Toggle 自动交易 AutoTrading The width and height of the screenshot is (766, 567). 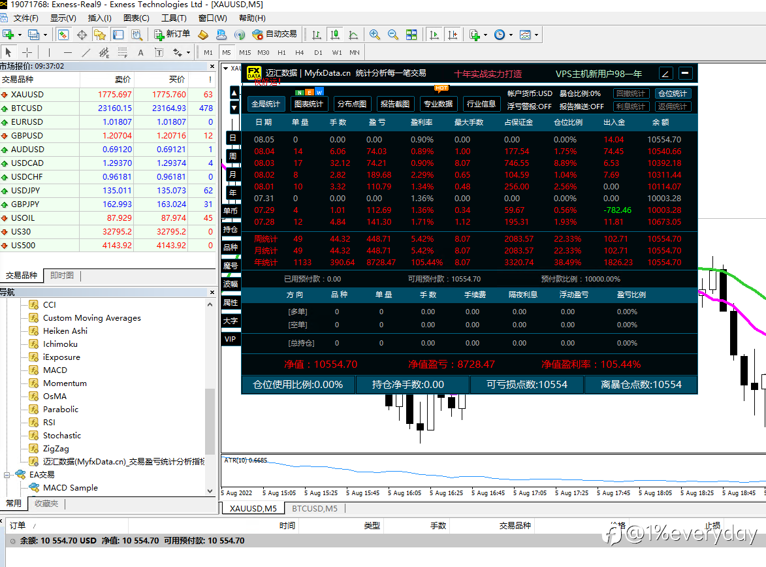click(x=274, y=34)
